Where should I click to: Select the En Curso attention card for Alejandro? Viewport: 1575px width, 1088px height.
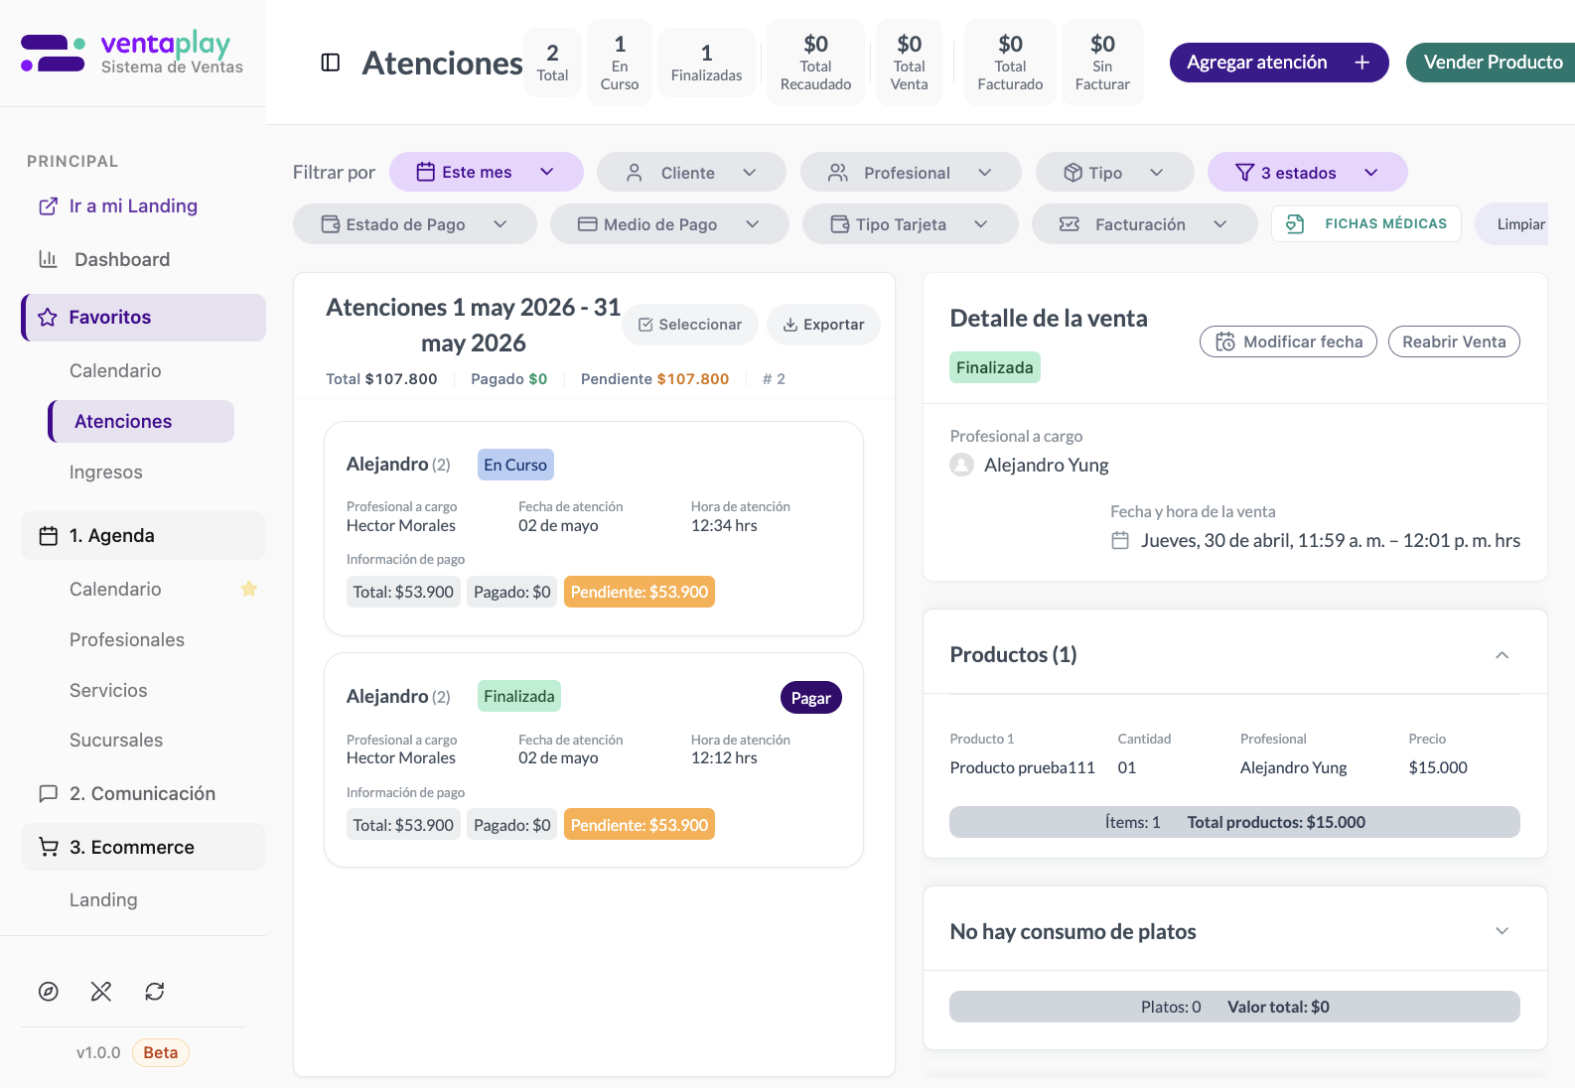tap(594, 528)
